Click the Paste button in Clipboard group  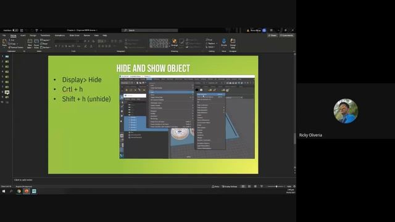click(4, 43)
